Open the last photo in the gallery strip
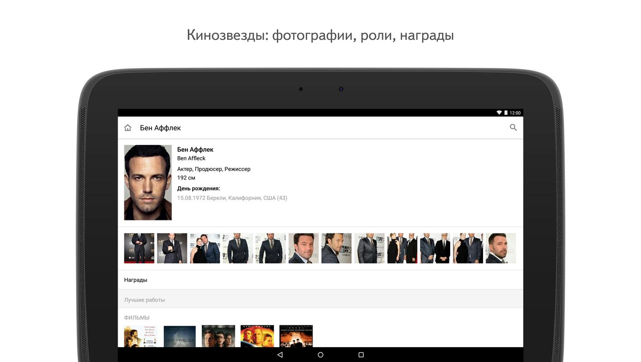Image resolution: width=641 pixels, height=362 pixels. point(501,248)
